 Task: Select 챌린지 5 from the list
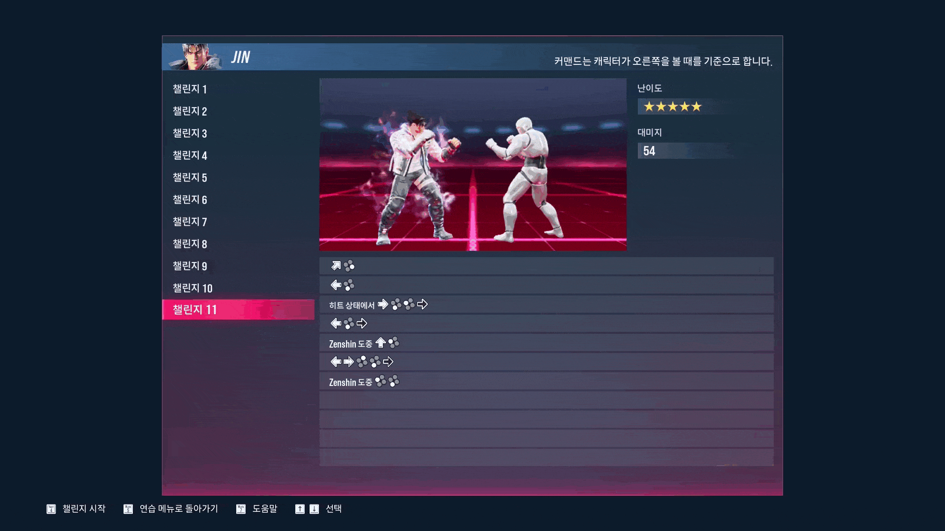click(x=189, y=177)
